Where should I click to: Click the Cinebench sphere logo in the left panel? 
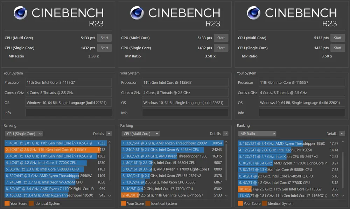click(x=20, y=13)
